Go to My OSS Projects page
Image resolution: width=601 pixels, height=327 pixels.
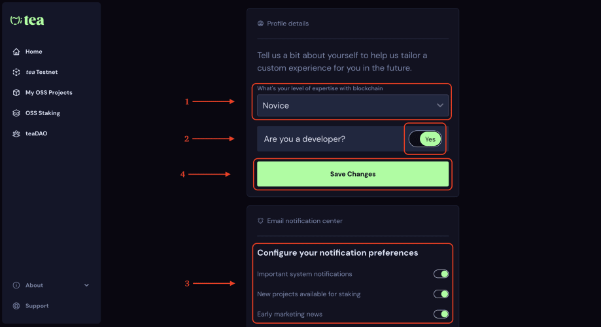[48, 93]
